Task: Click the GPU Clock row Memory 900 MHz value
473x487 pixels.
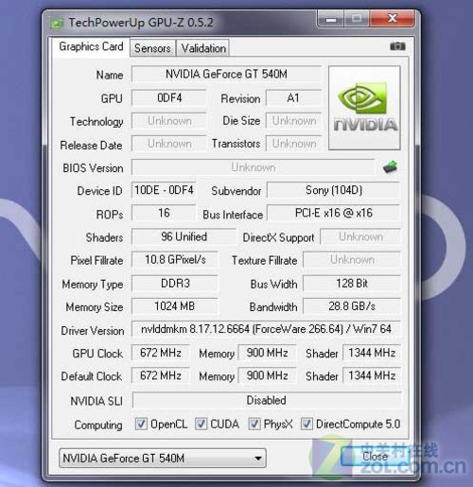Action: coord(267,353)
